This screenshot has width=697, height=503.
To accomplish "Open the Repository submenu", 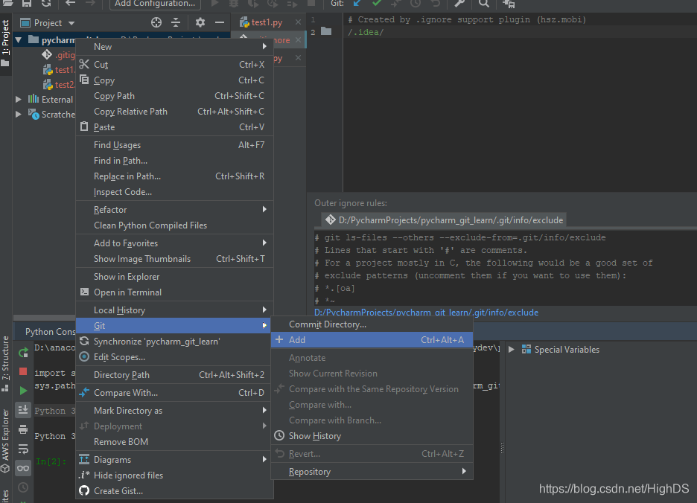I will 372,472.
